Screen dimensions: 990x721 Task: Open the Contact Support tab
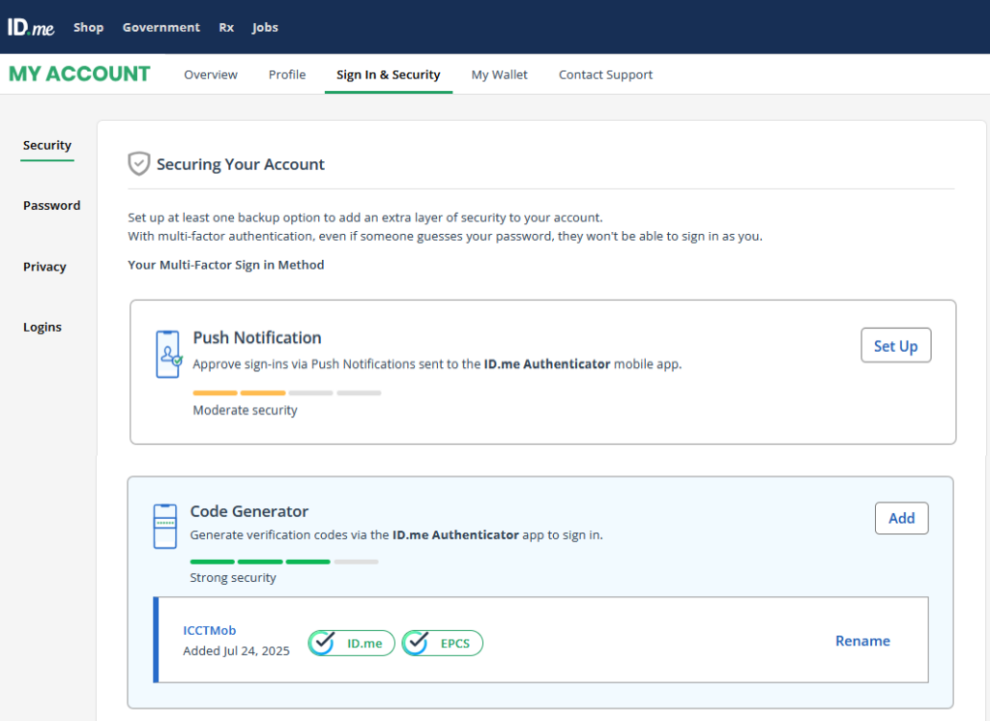pos(605,74)
